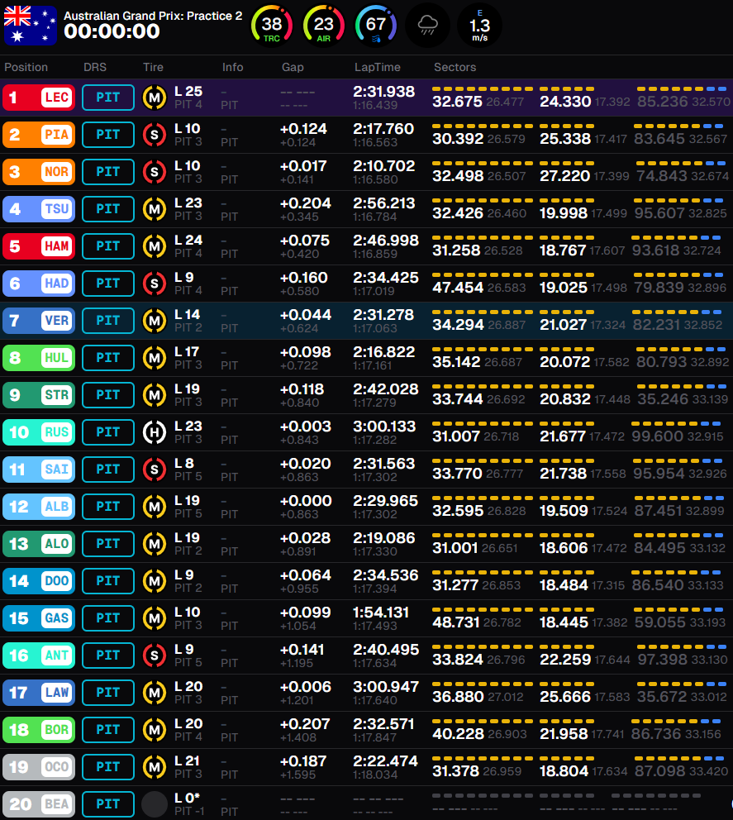The width and height of the screenshot is (733, 820).
Task: Click Lawson's lap time 3:00.947
Action: (386, 687)
